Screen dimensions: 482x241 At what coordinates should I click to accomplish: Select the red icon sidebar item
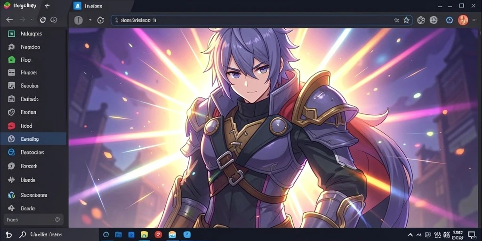click(x=11, y=126)
